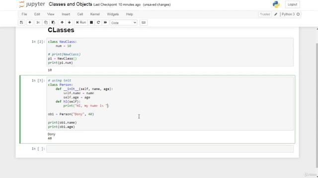The width and height of the screenshot is (318, 178).
Task: Click the CLasses heading
Action: (61, 30)
